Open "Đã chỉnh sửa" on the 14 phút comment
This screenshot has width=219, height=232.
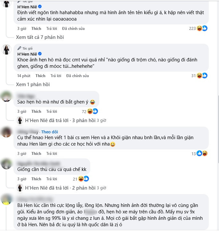[77, 76]
